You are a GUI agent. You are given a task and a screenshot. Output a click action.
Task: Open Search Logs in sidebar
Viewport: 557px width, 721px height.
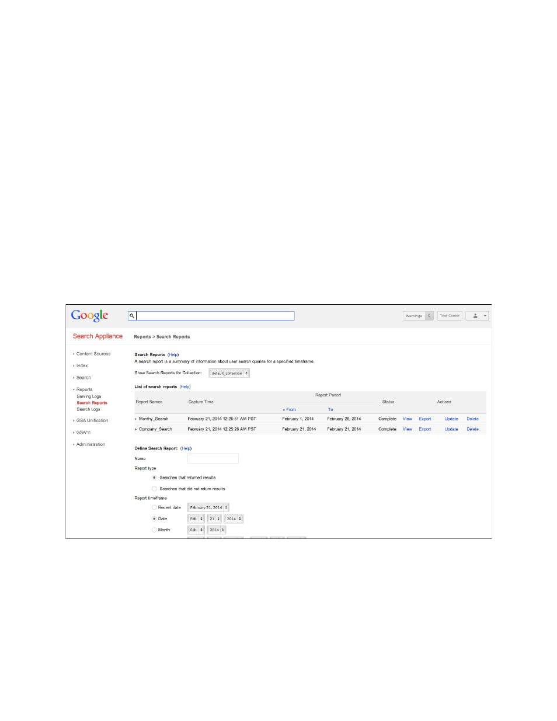pos(88,409)
